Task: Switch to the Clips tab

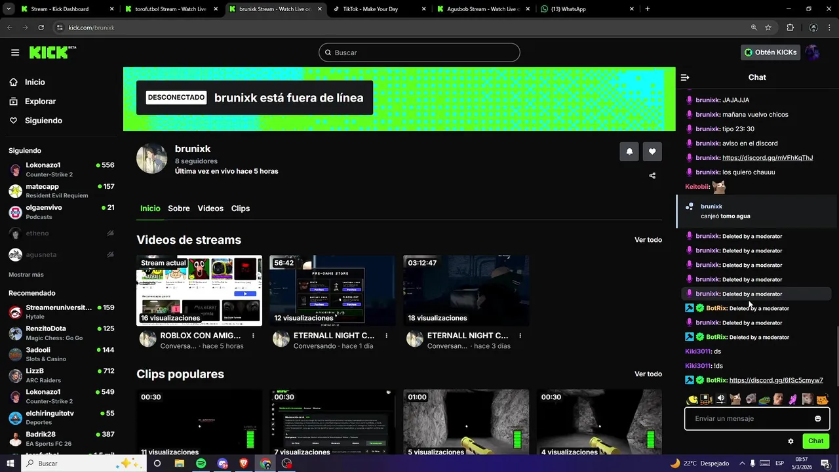Action: (241, 208)
